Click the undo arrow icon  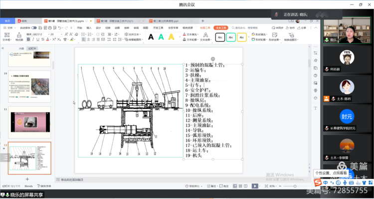[59, 28]
